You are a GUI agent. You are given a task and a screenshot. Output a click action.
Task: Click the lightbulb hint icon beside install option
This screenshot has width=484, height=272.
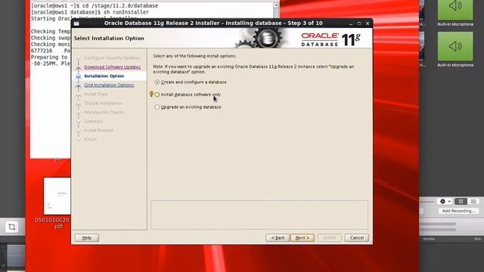coord(151,94)
